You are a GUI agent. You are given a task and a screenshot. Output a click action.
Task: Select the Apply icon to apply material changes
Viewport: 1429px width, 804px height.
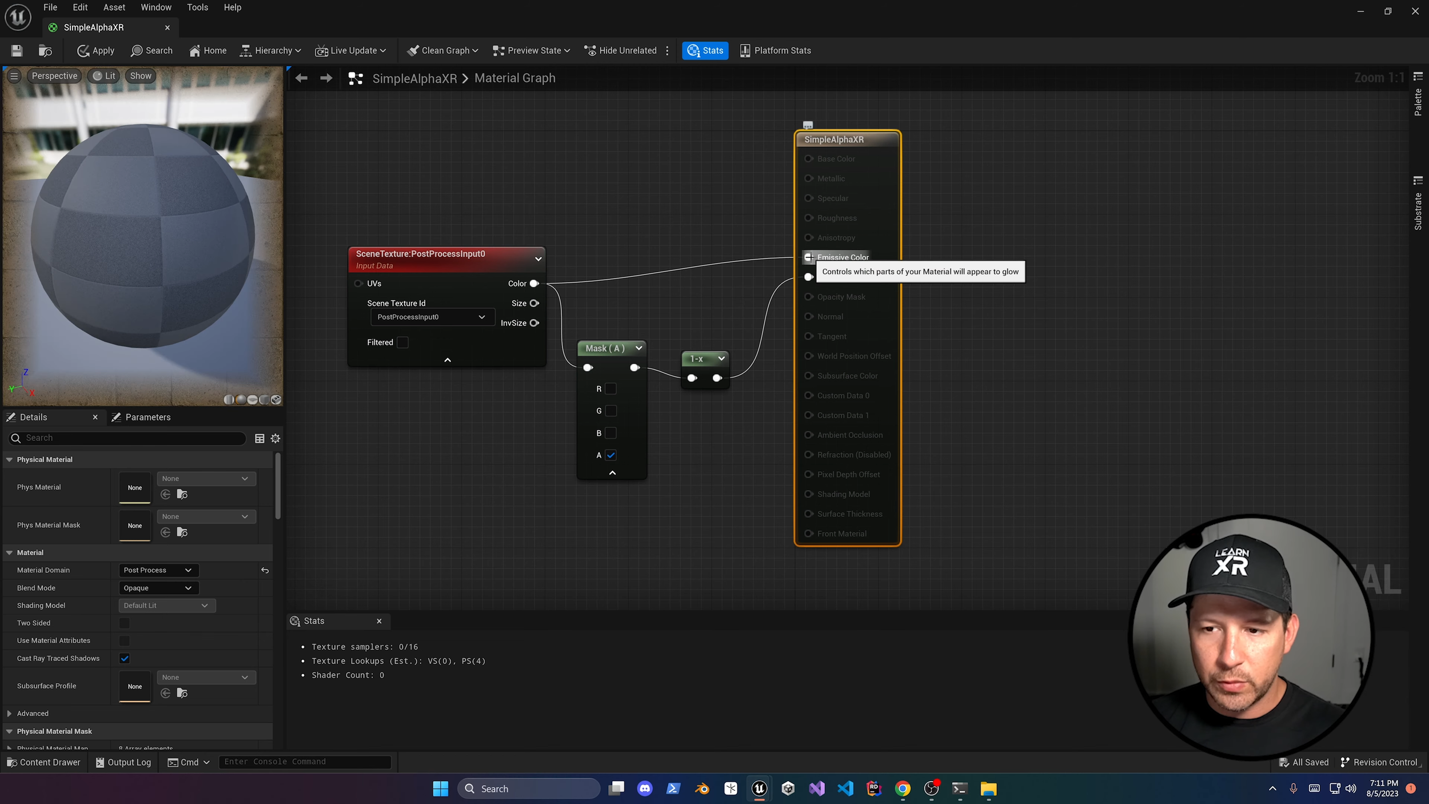95,50
